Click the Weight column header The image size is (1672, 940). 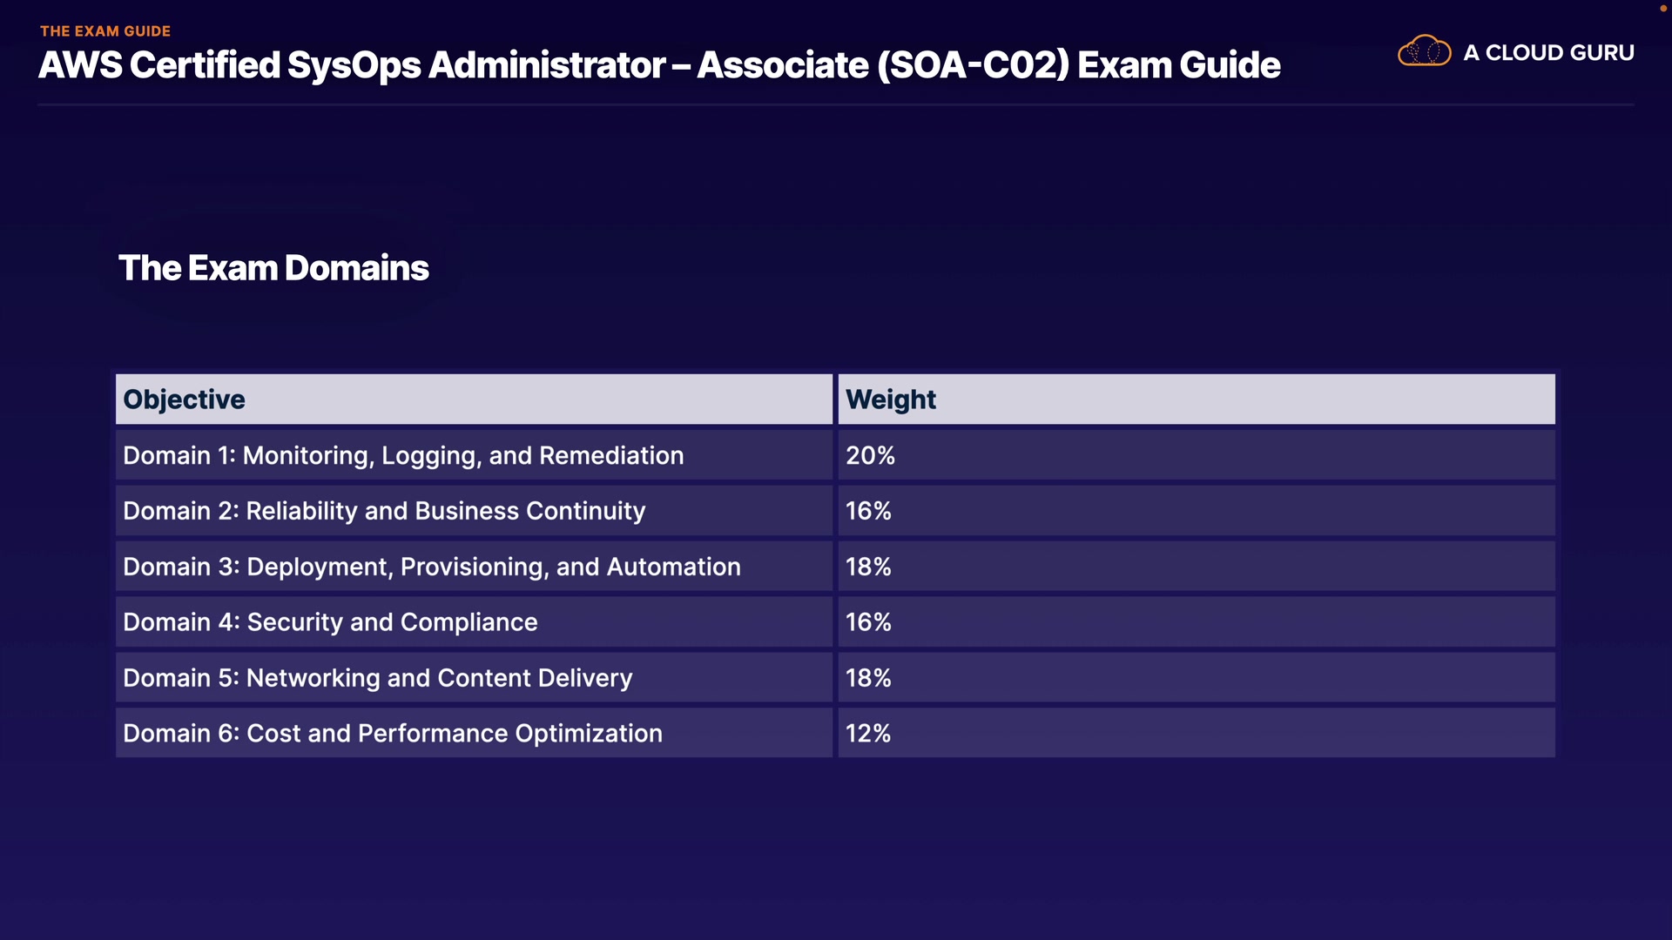point(890,399)
